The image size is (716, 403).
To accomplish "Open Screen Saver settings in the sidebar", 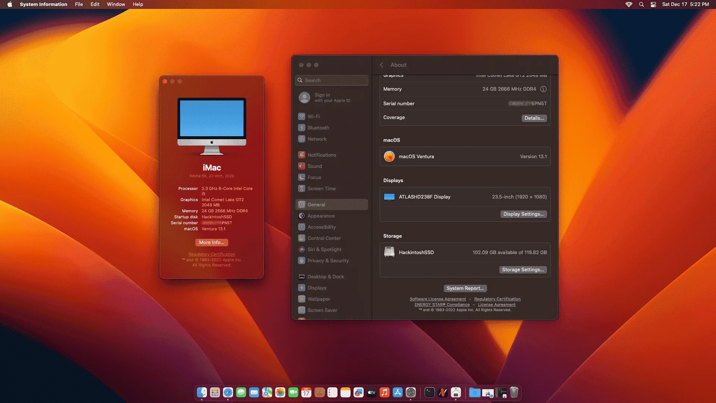I will point(332,310).
